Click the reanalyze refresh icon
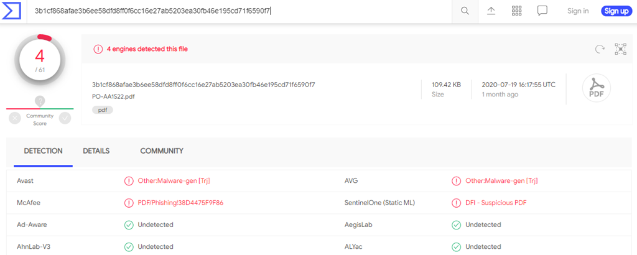This screenshot has height=255, width=637. coord(600,49)
